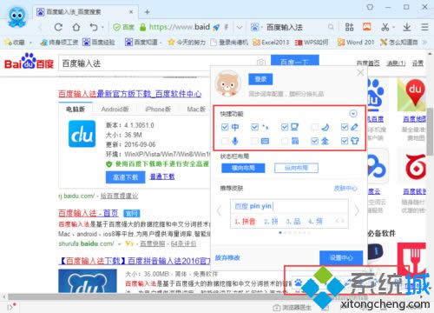Click the blue du software icon
The width and height of the screenshot is (434, 313).
coord(82,134)
